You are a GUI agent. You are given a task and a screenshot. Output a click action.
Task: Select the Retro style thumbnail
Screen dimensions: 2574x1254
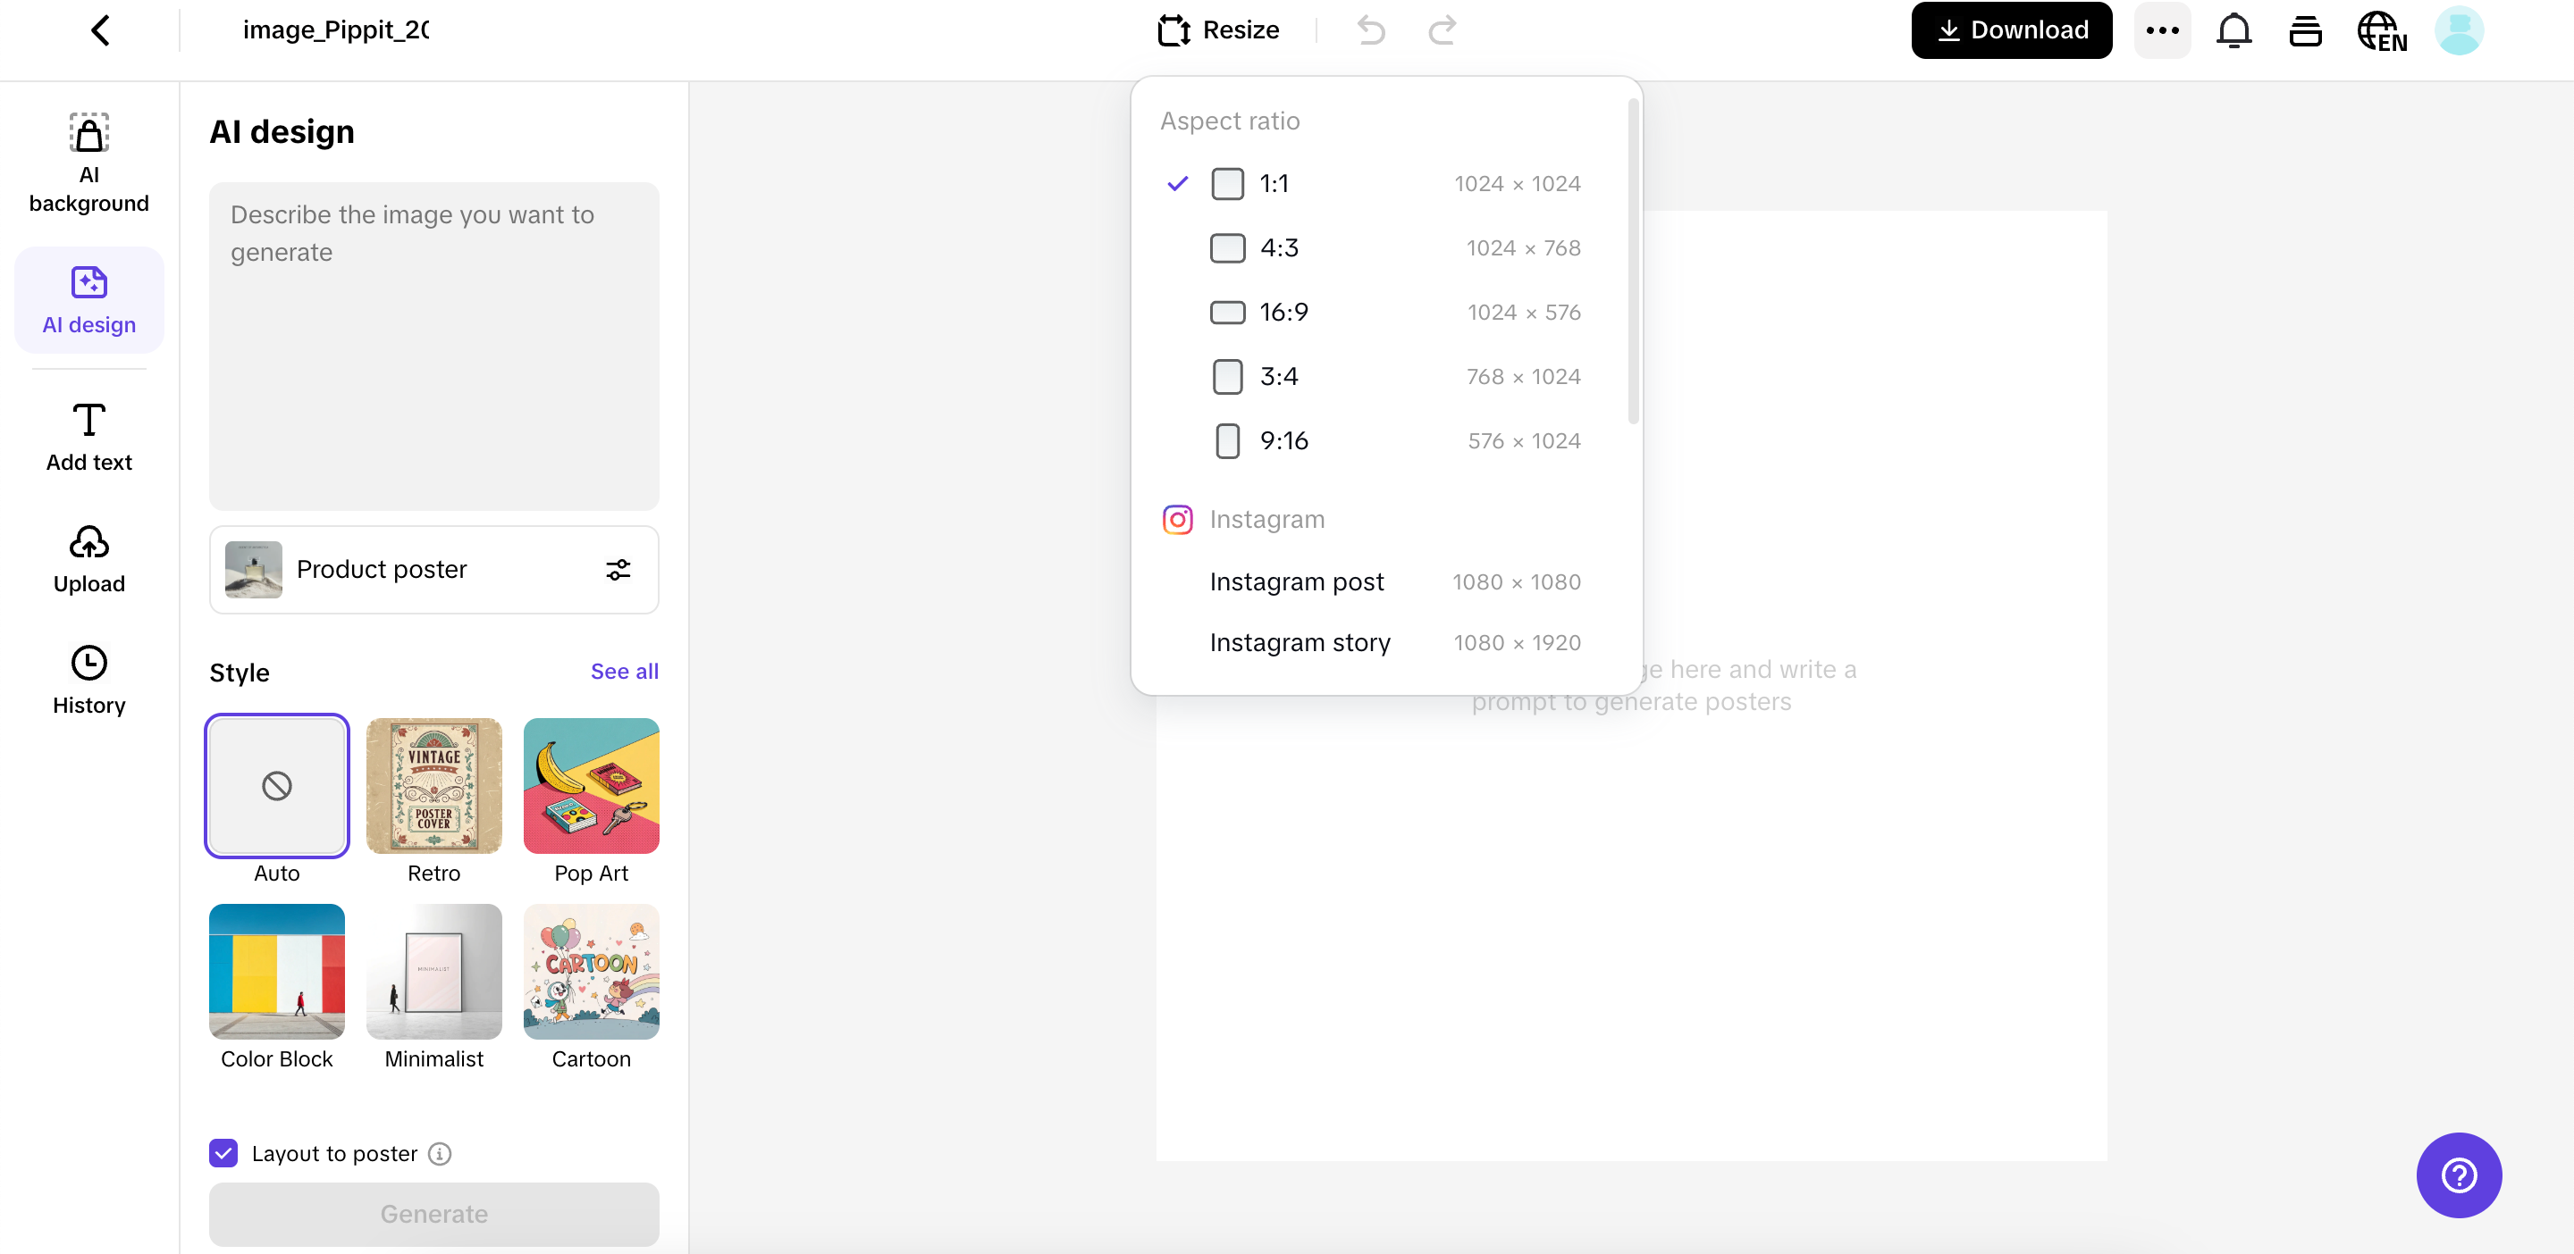433,786
